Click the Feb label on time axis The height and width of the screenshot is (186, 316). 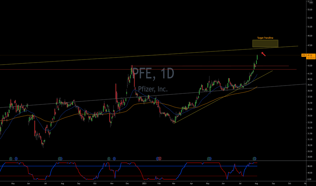pos(159,183)
